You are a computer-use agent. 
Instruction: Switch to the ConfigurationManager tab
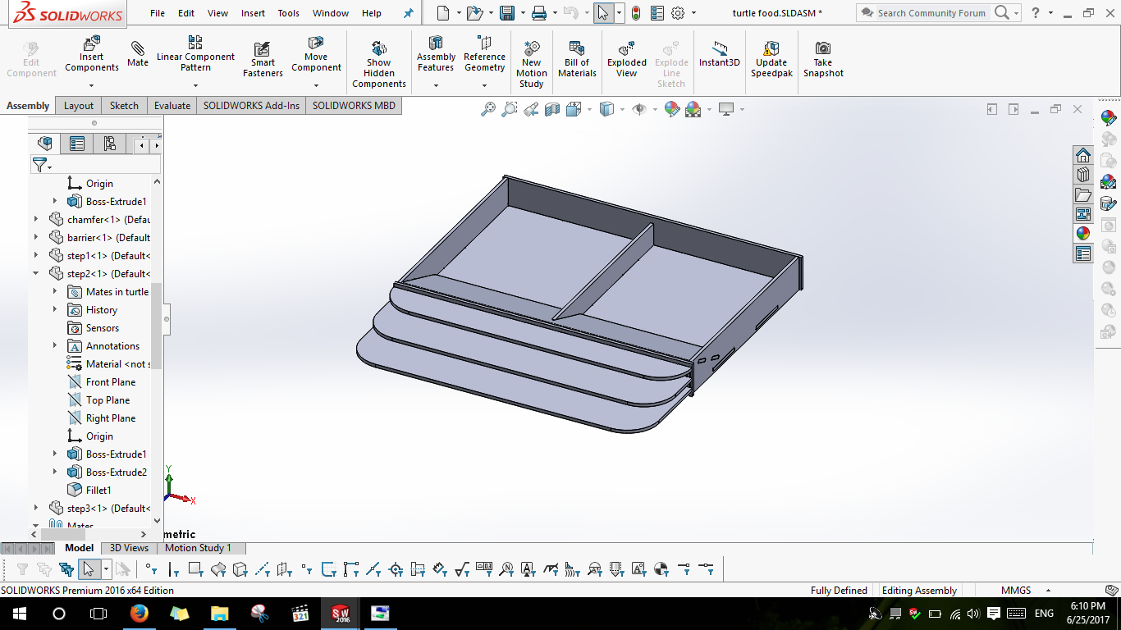110,144
